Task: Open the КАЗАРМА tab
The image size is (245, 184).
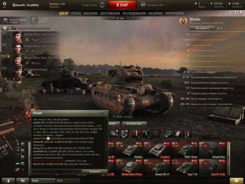Action: click(x=155, y=14)
